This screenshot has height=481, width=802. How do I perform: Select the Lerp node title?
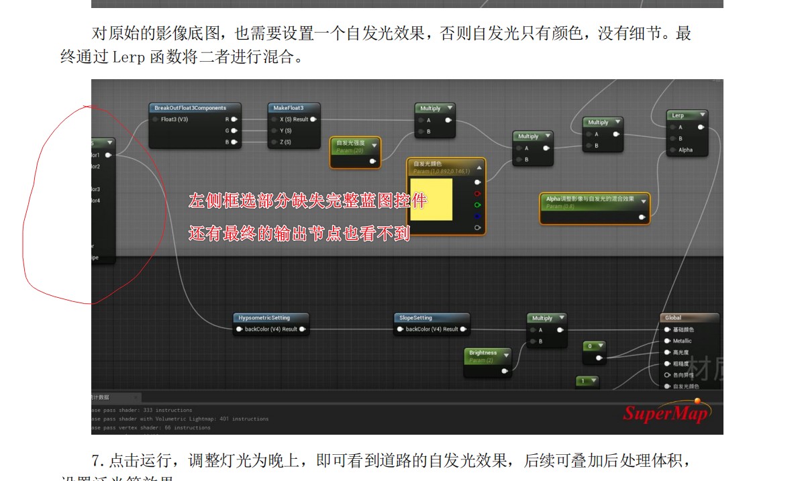tap(678, 115)
